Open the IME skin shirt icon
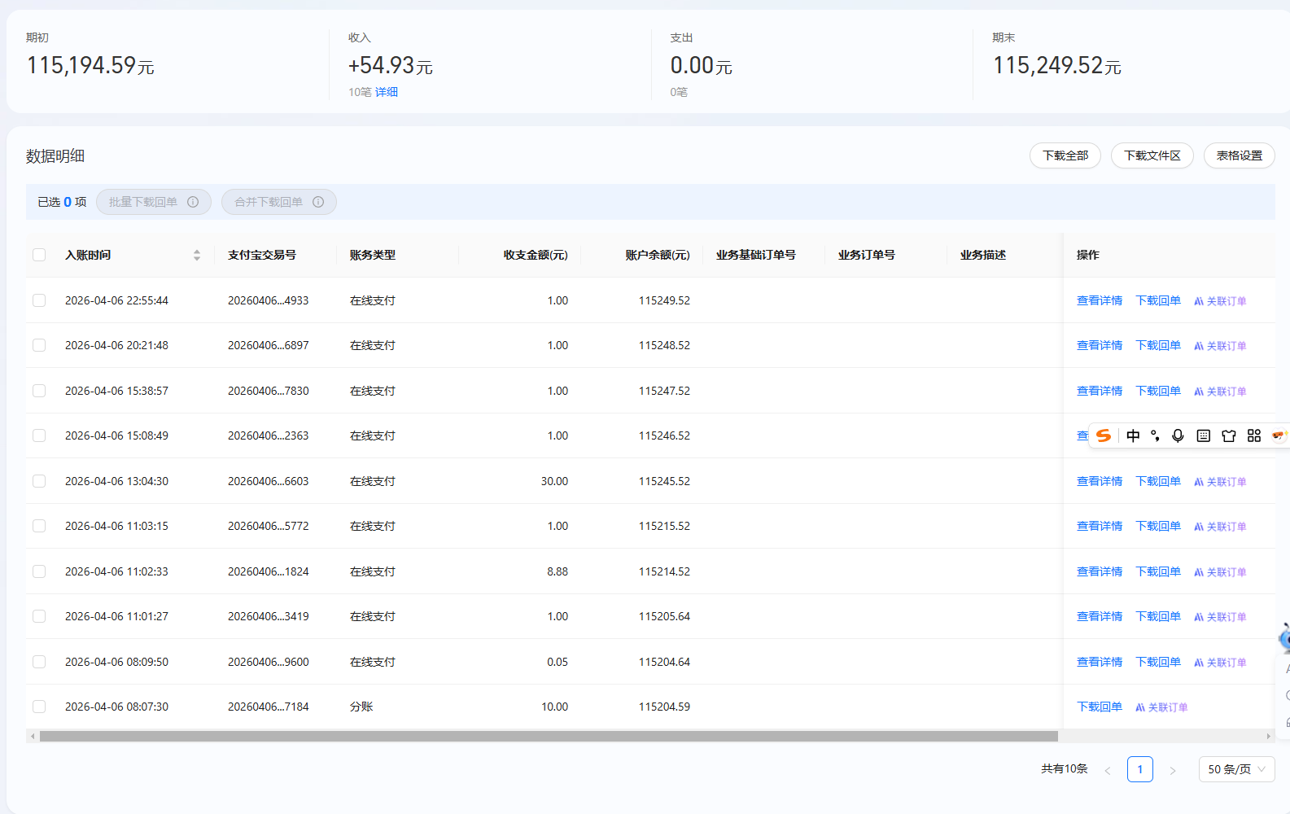 point(1229,436)
